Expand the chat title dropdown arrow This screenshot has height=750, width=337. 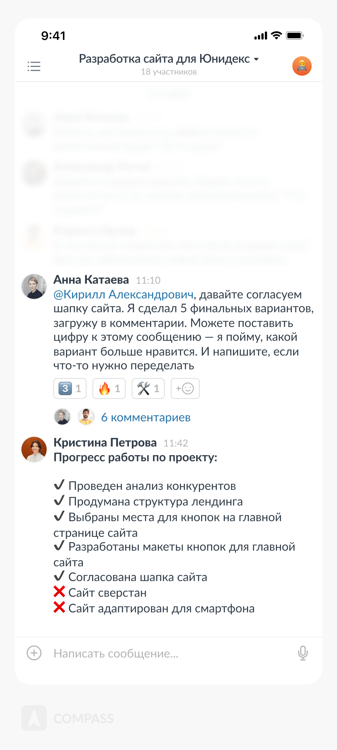tap(256, 59)
